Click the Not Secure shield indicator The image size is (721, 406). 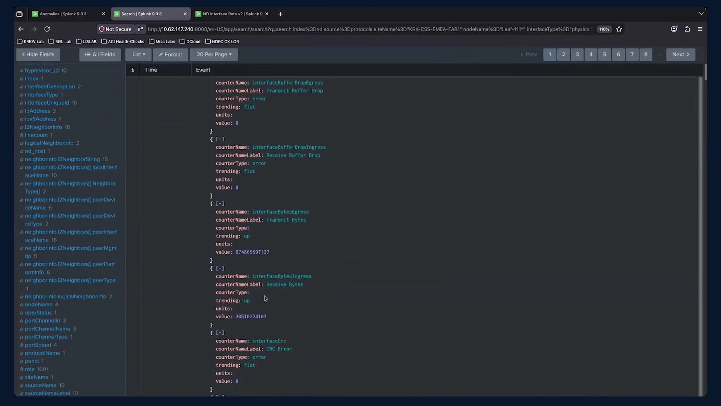click(115, 29)
